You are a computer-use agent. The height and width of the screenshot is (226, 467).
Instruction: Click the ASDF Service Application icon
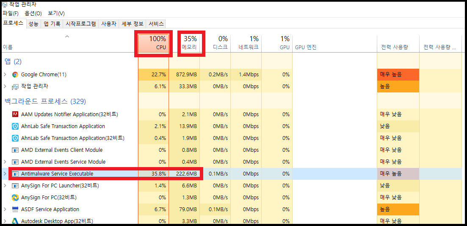pyautogui.click(x=15, y=209)
